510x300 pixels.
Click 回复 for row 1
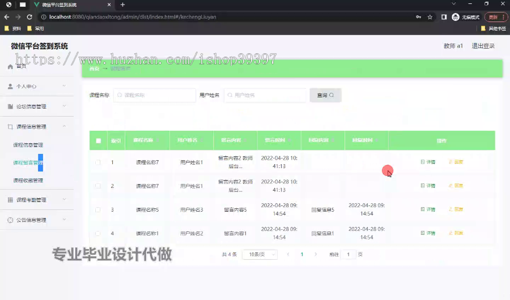[x=456, y=162]
